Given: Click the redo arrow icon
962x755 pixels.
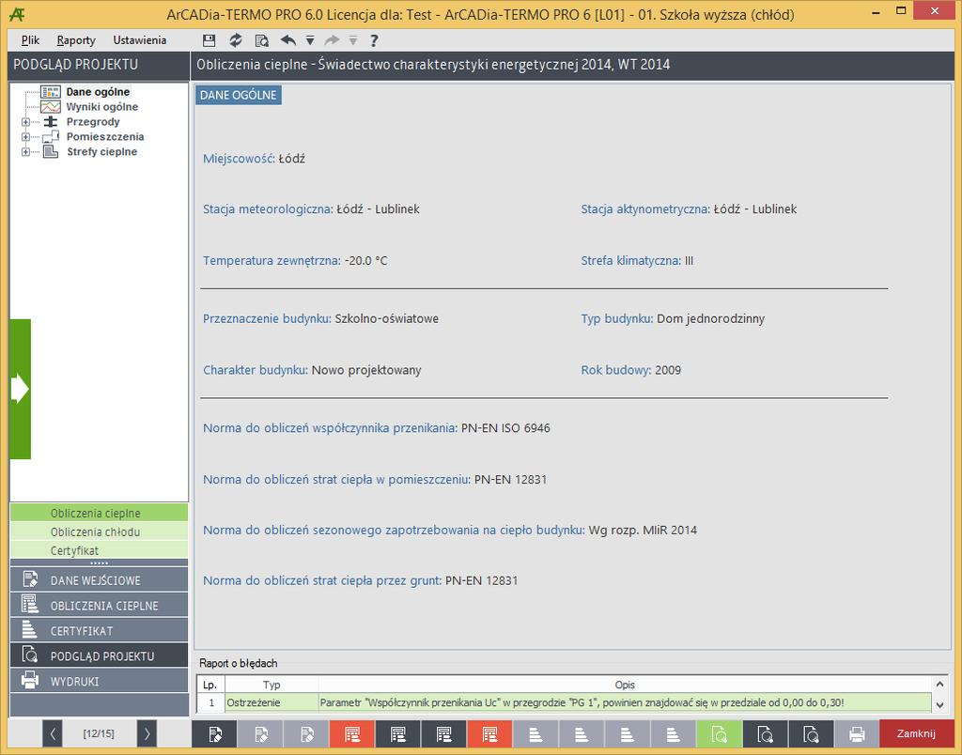Looking at the screenshot, I should coord(332,40).
